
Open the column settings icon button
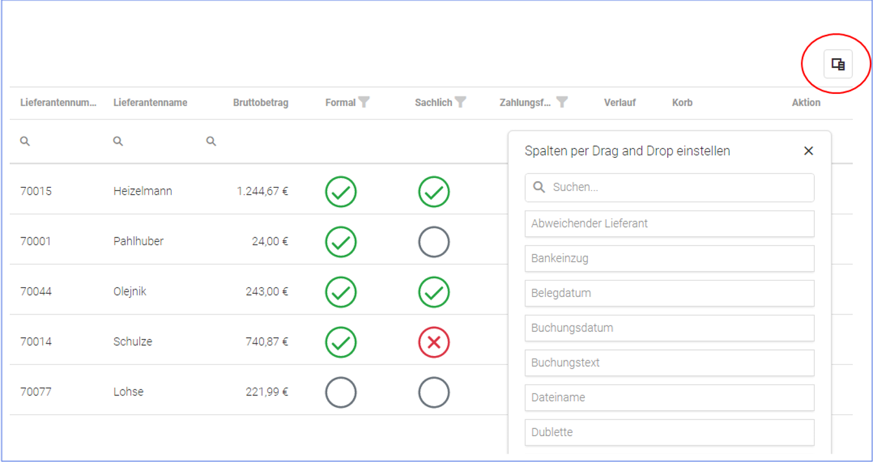837,64
